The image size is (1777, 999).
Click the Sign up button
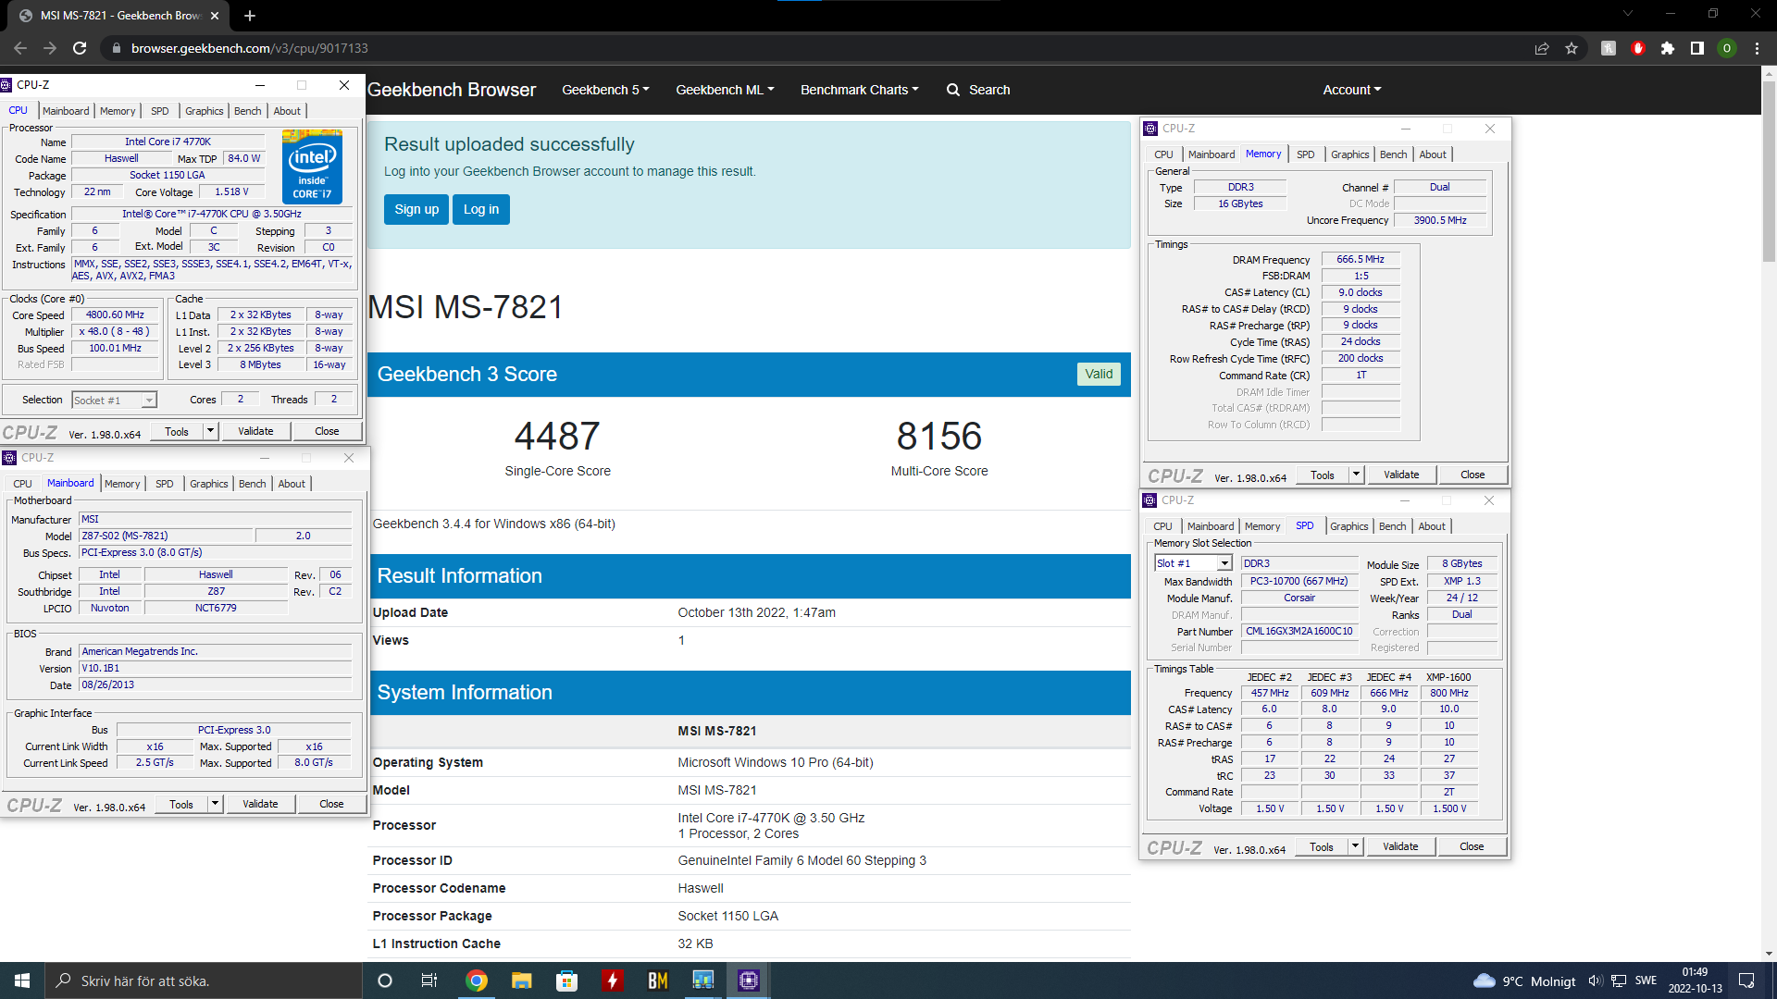coord(416,209)
